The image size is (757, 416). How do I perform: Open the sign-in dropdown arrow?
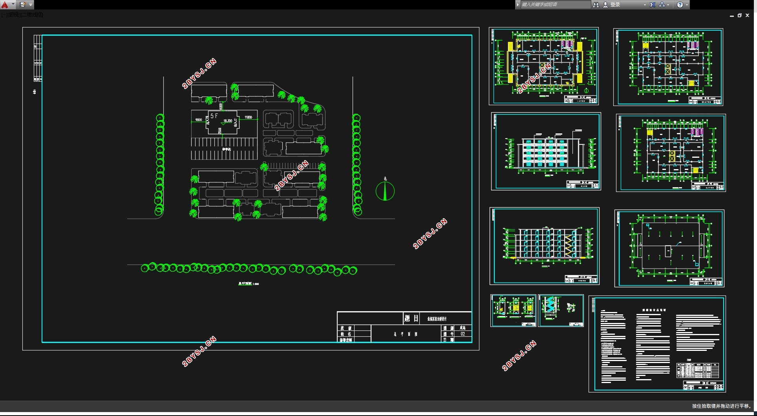point(645,5)
